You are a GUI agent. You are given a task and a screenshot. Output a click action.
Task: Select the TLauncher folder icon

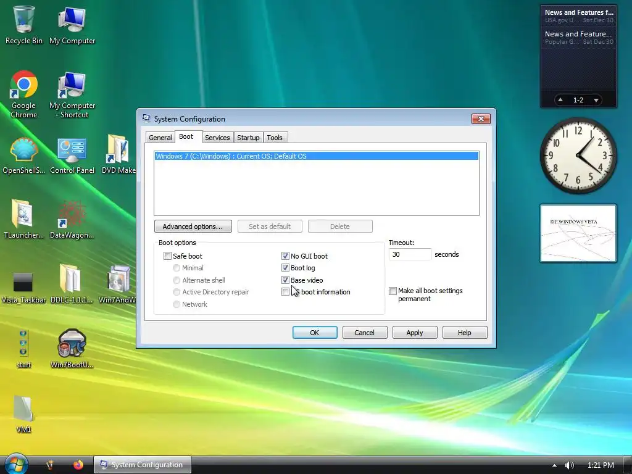(24, 220)
